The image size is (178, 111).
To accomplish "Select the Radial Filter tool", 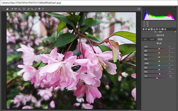I will click(x=43, y=9).
